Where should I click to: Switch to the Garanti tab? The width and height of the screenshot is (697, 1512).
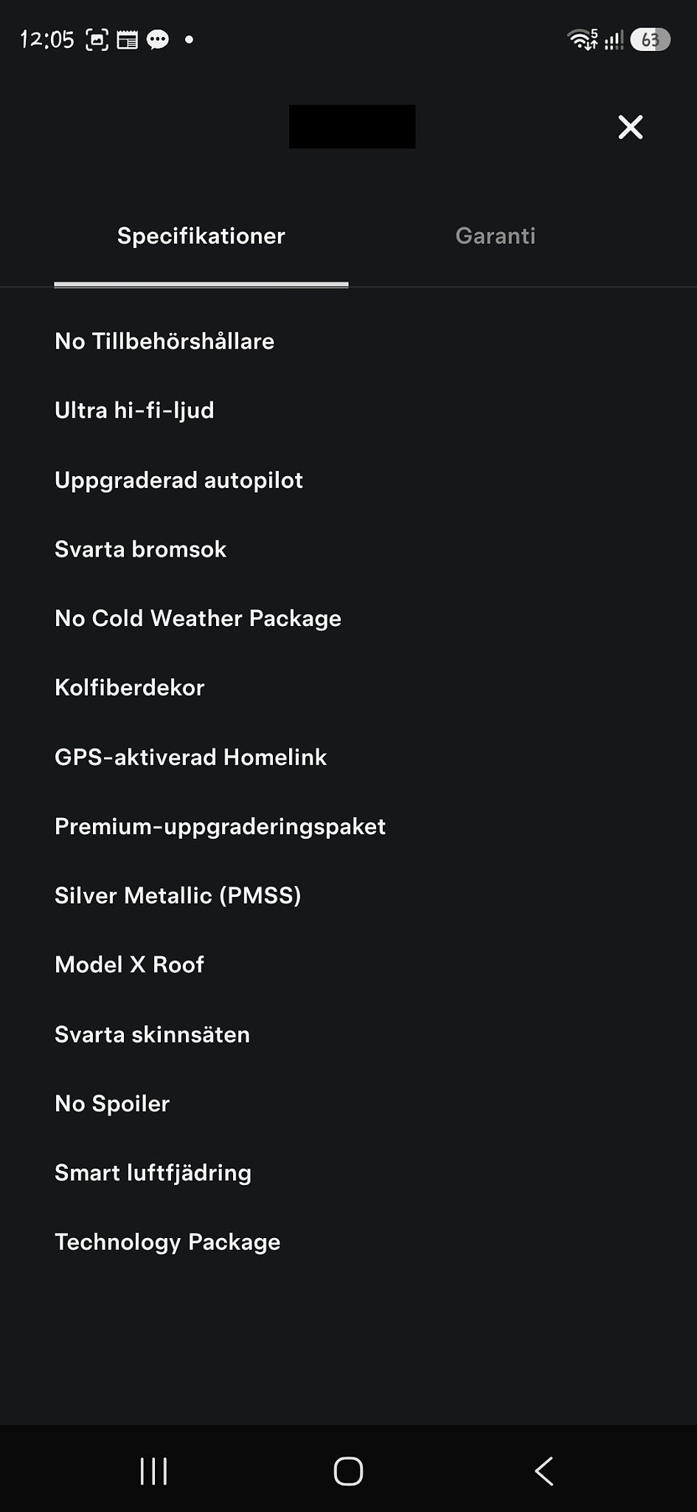pyautogui.click(x=496, y=236)
